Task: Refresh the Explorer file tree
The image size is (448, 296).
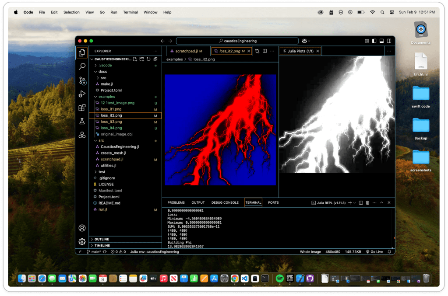Action: [x=148, y=59]
